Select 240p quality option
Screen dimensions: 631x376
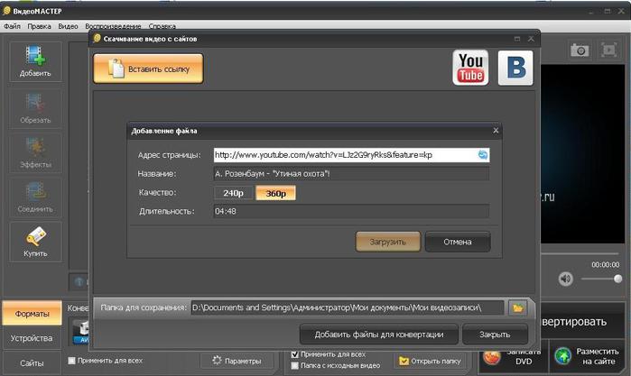[x=234, y=193]
